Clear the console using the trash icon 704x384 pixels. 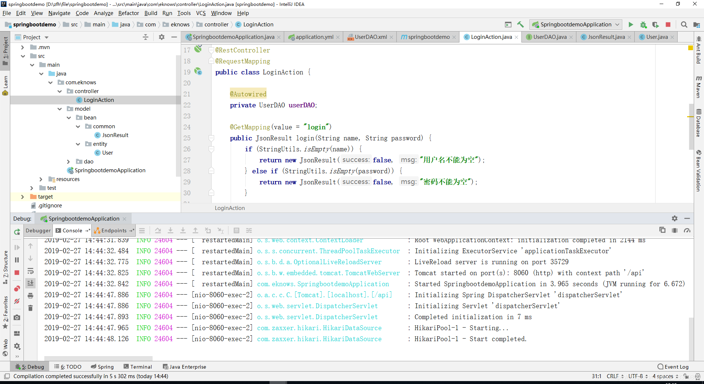pos(30,308)
